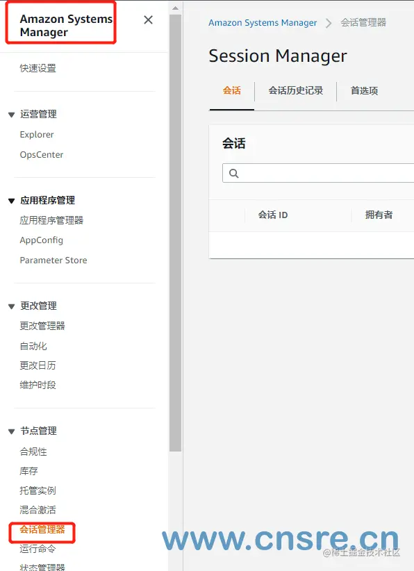Click the Session Manager page heading
Screen dimensions: 414x571
pyautogui.click(x=278, y=56)
